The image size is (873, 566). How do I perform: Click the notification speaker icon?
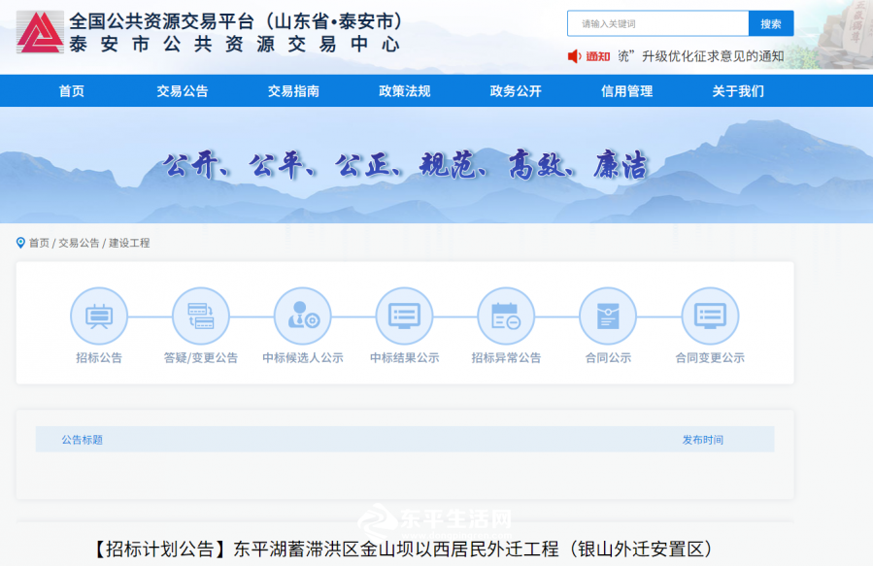point(576,56)
